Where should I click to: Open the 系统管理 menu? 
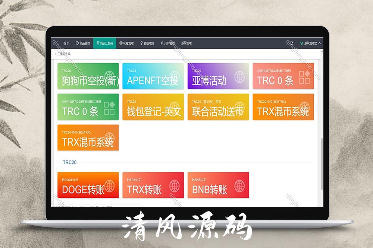click(x=186, y=43)
